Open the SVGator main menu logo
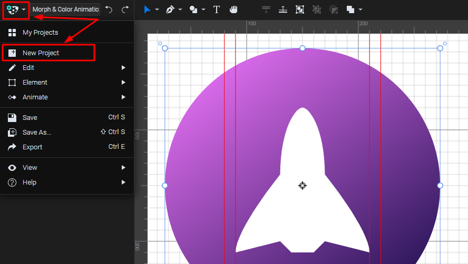Screen dimensions: 468x264 pyautogui.click(x=12, y=9)
